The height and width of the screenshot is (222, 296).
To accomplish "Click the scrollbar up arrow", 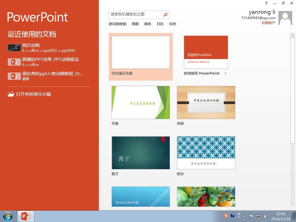I will 293,35.
